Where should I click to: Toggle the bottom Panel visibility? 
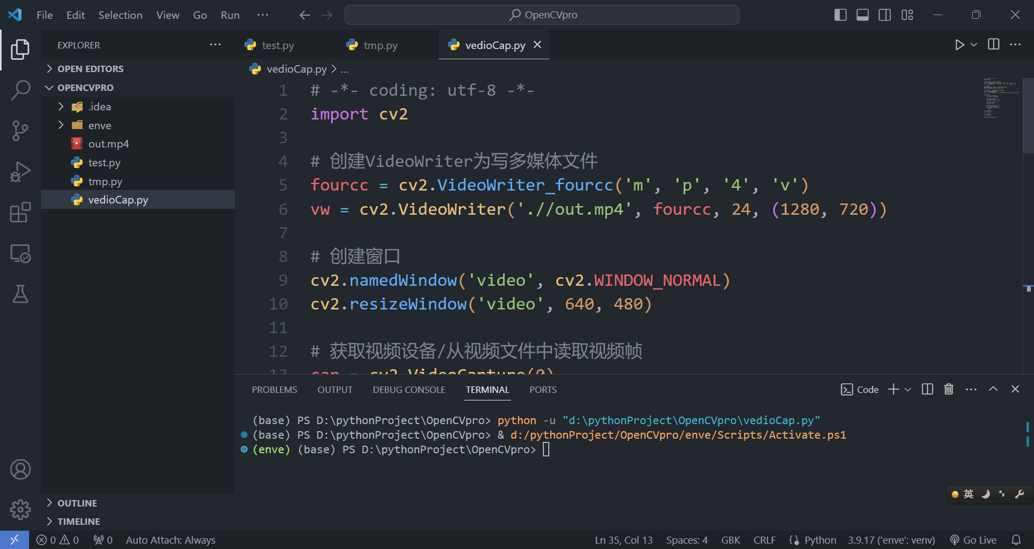tap(863, 15)
